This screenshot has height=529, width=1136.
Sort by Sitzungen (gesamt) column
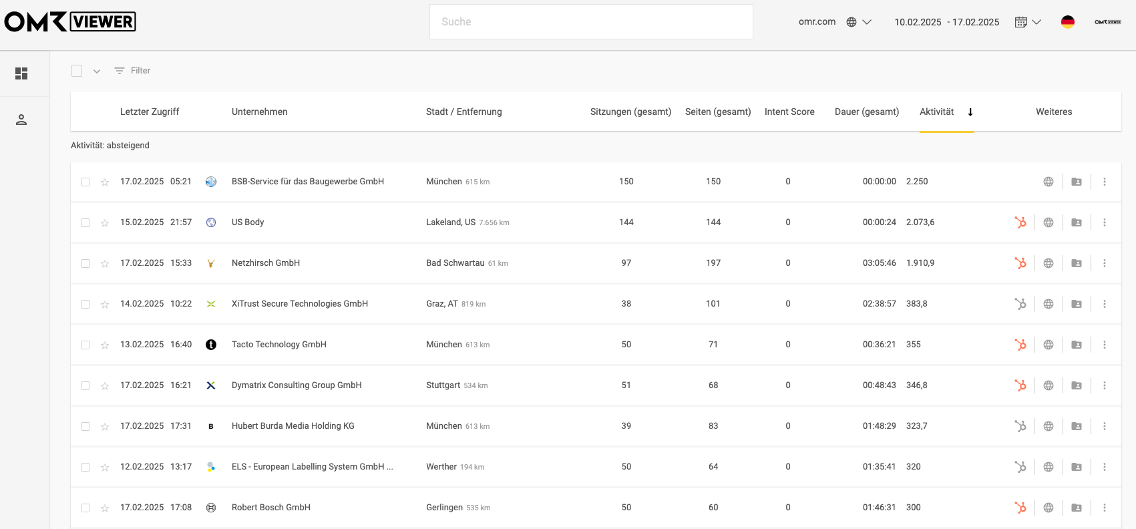pos(631,112)
